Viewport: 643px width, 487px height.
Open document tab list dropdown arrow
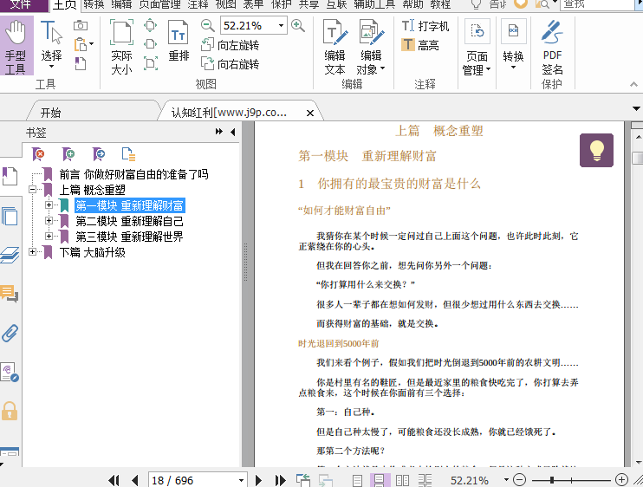[x=636, y=108]
